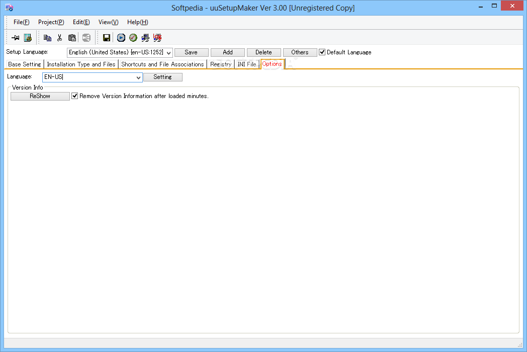The image size is (527, 352).
Task: Switch to the INI File tab
Action: click(247, 64)
